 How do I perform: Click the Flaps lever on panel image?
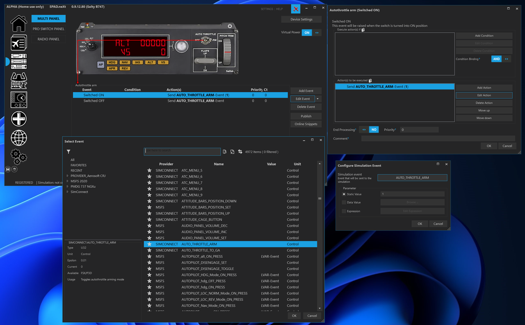click(x=205, y=61)
